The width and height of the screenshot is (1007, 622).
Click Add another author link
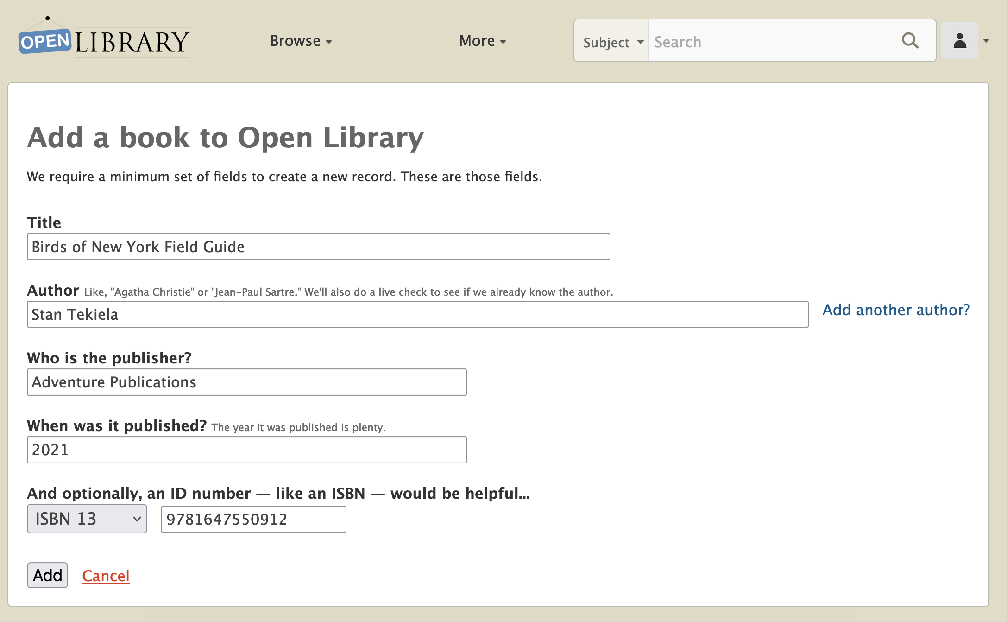click(896, 310)
